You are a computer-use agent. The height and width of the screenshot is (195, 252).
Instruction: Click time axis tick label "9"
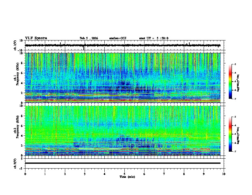pyautogui.click(x=204, y=174)
